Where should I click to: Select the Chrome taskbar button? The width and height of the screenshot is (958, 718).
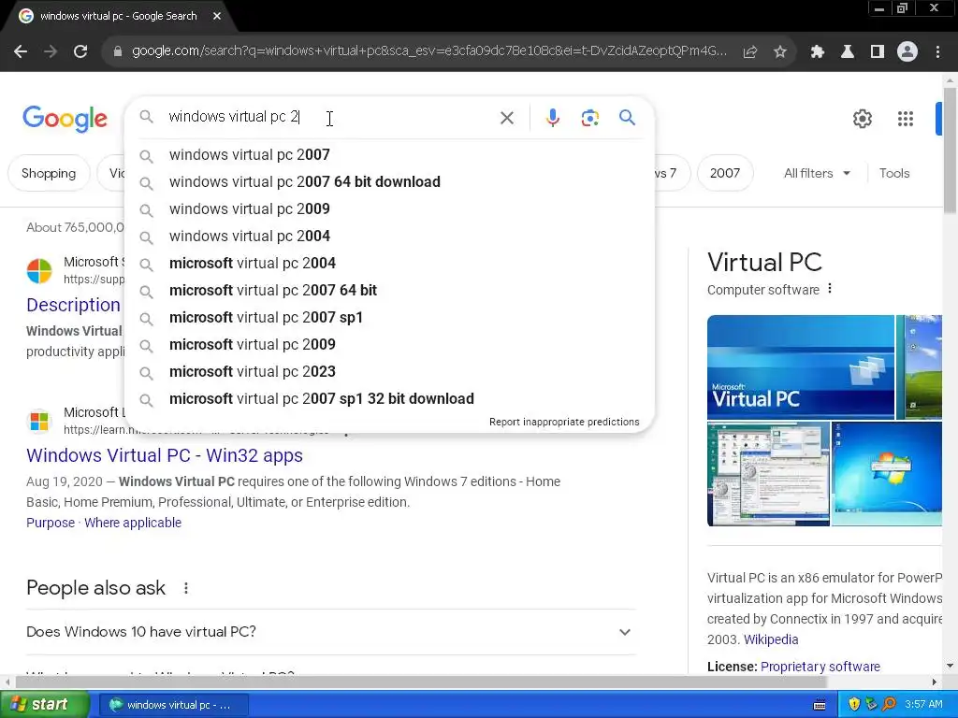[174, 705]
